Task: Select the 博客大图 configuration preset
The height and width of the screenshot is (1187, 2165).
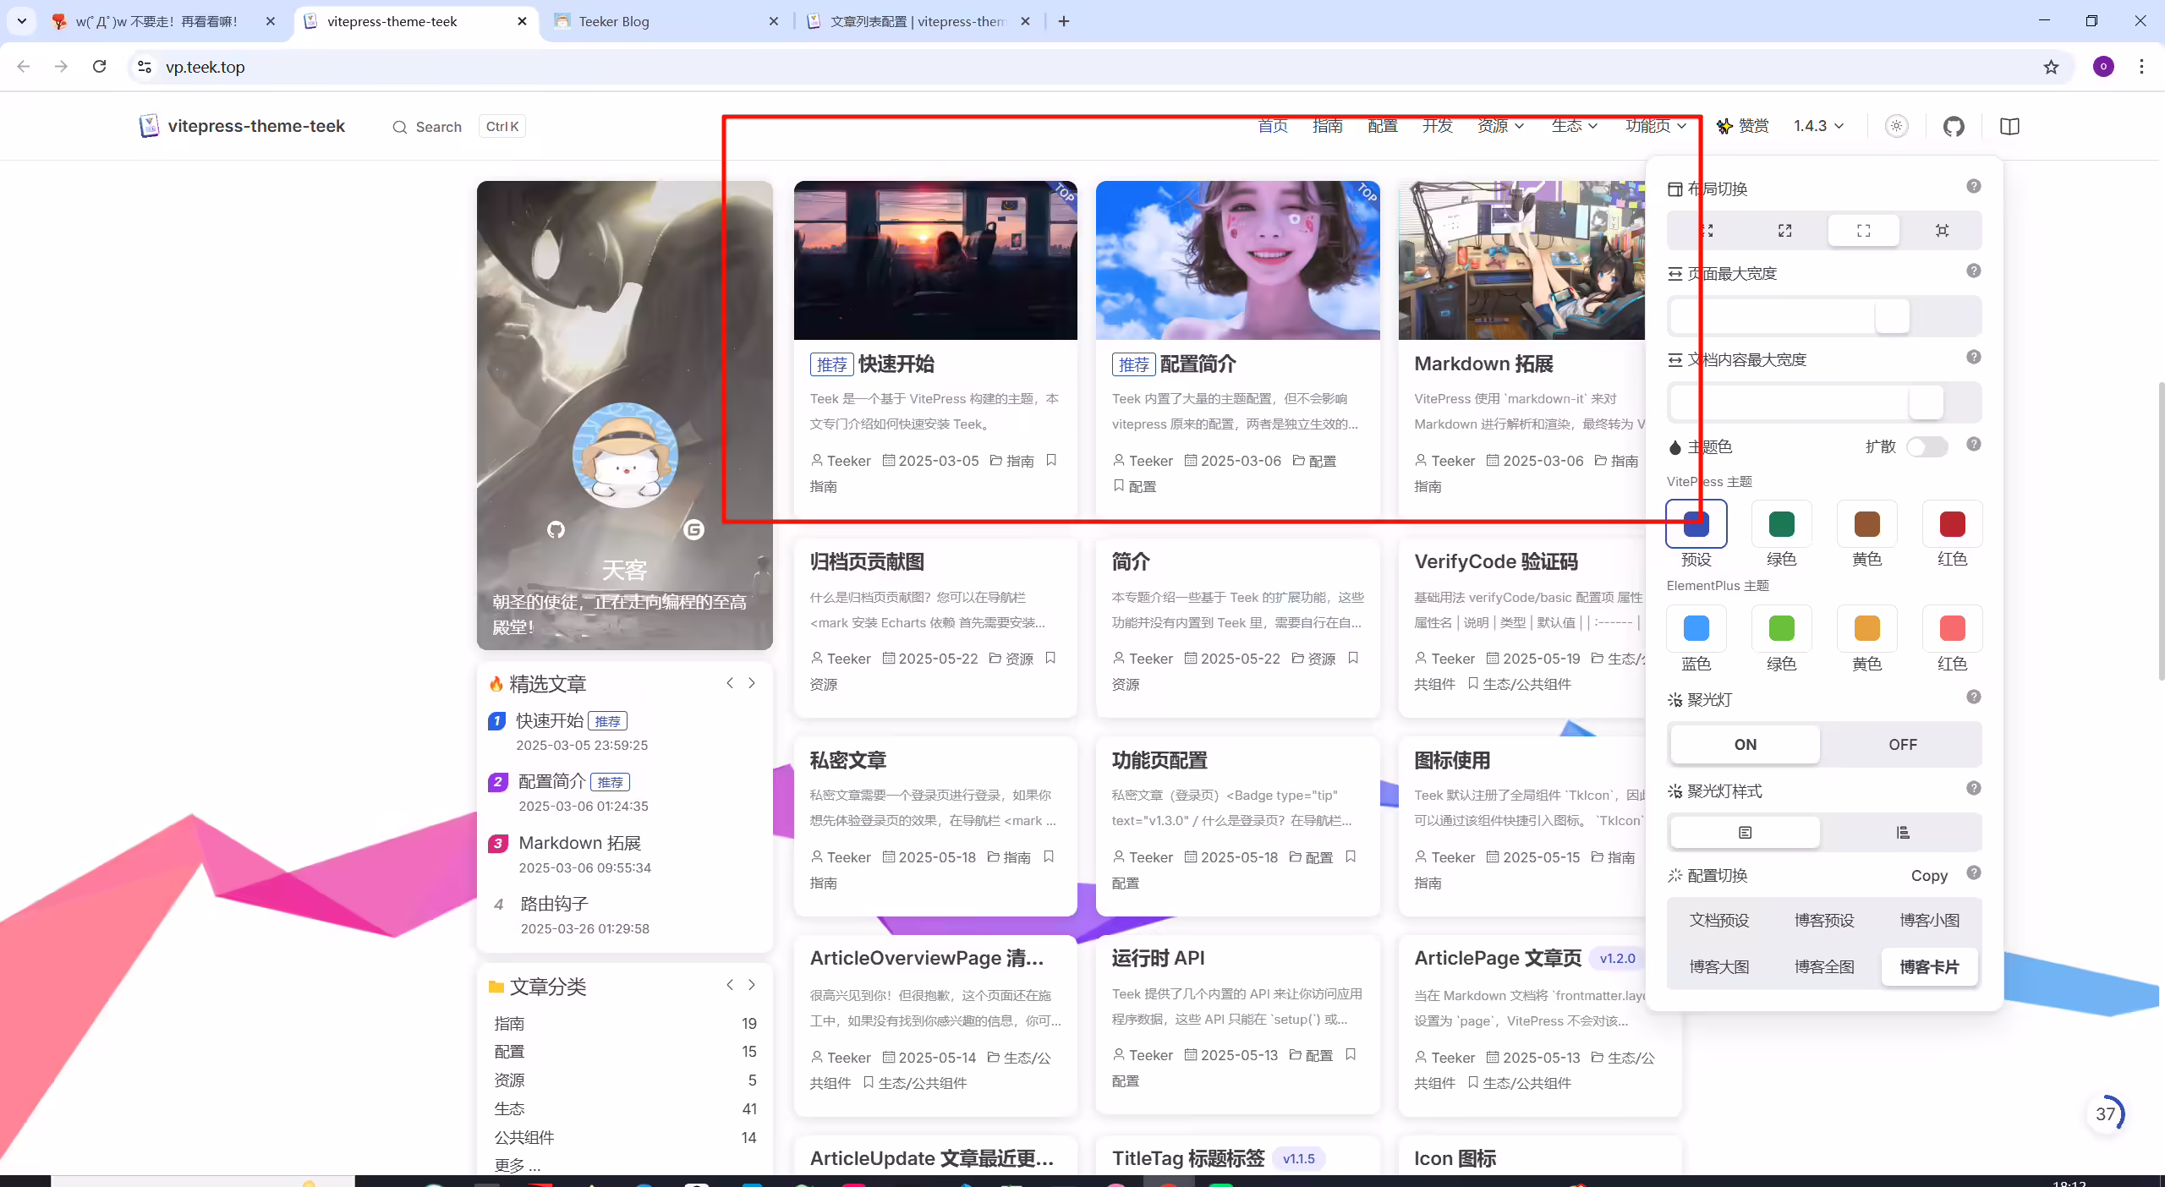Action: [x=1719, y=966]
